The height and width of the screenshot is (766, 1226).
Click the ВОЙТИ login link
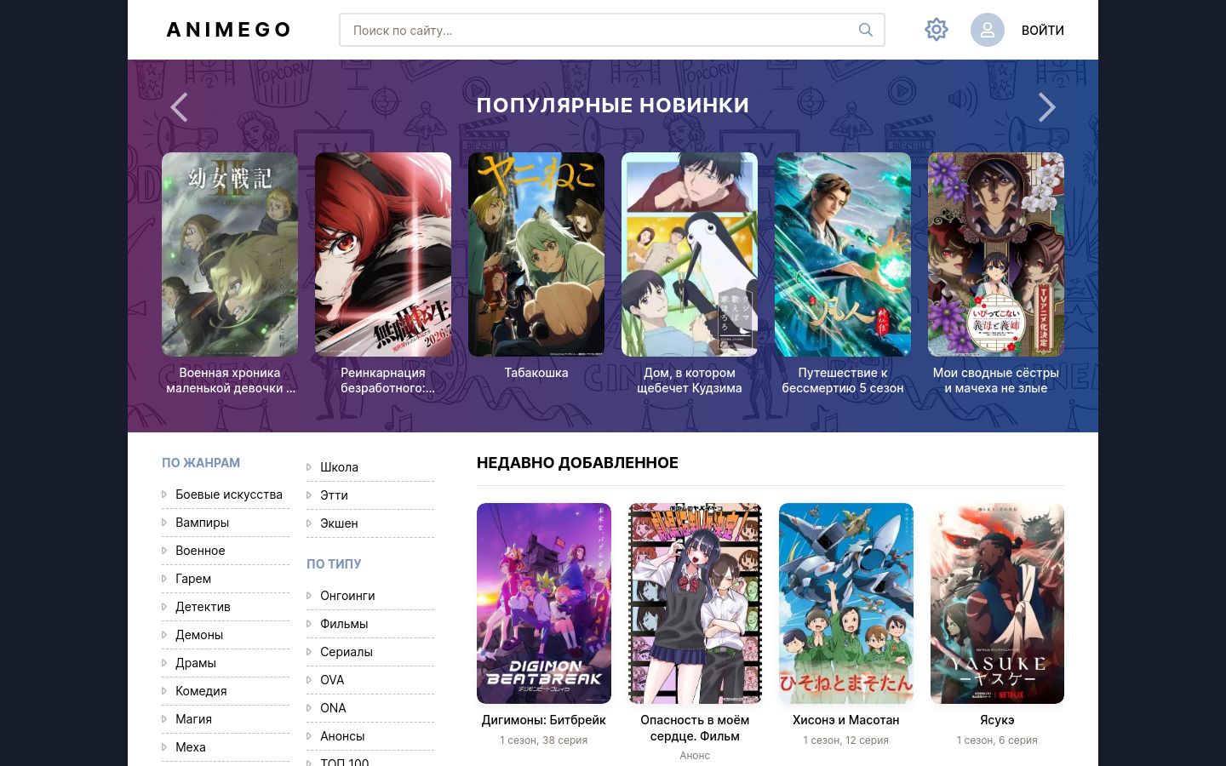pyautogui.click(x=1042, y=30)
